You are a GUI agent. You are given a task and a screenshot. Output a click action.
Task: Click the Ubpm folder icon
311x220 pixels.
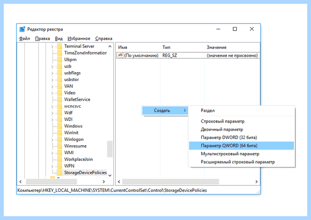pos(60,60)
